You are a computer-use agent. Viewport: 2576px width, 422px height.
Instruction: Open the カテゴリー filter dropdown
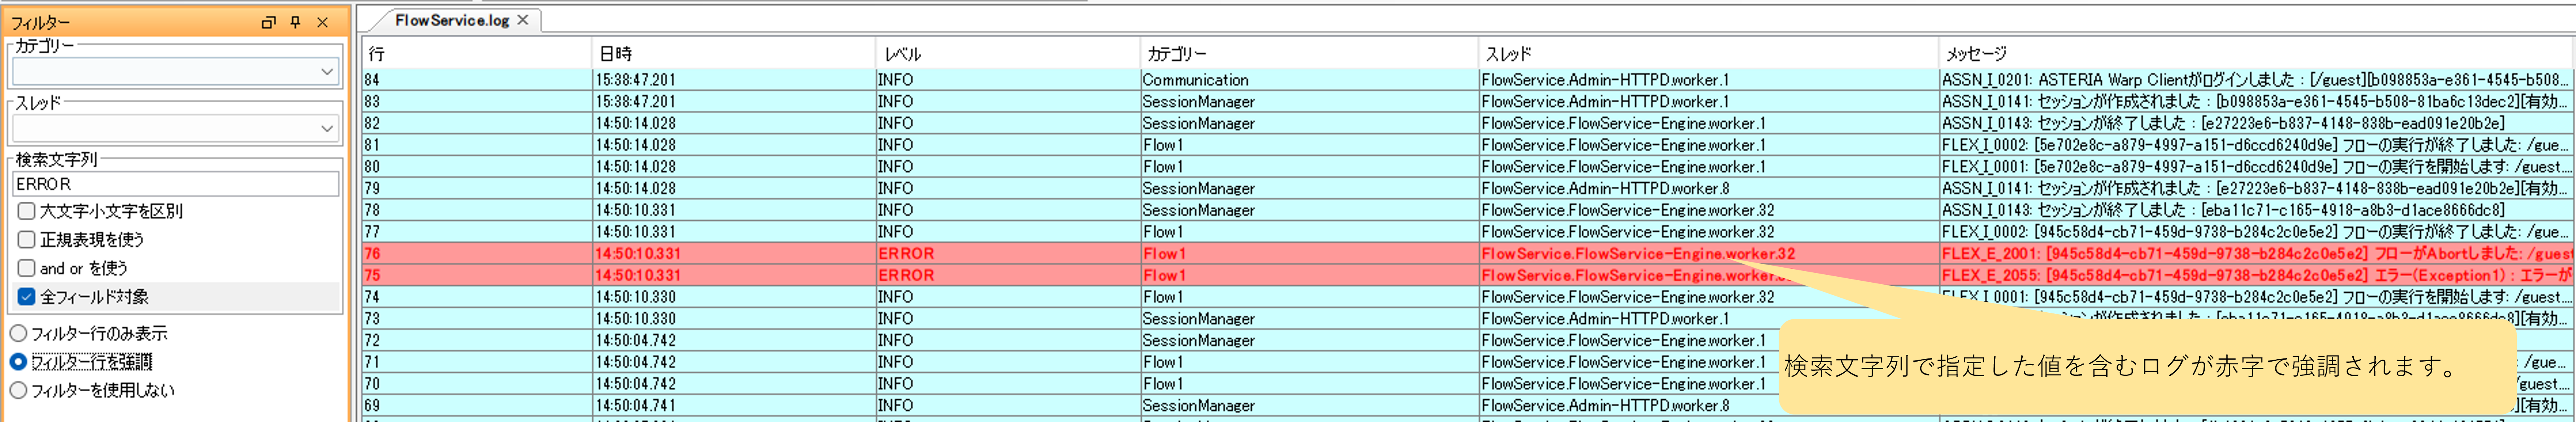[x=326, y=72]
